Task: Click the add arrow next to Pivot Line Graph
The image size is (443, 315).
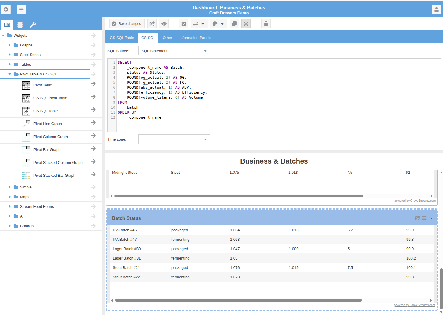Action: (93, 123)
